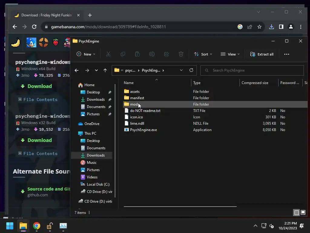Select Videos in navigation pane
The image size is (310, 233).
point(92,177)
